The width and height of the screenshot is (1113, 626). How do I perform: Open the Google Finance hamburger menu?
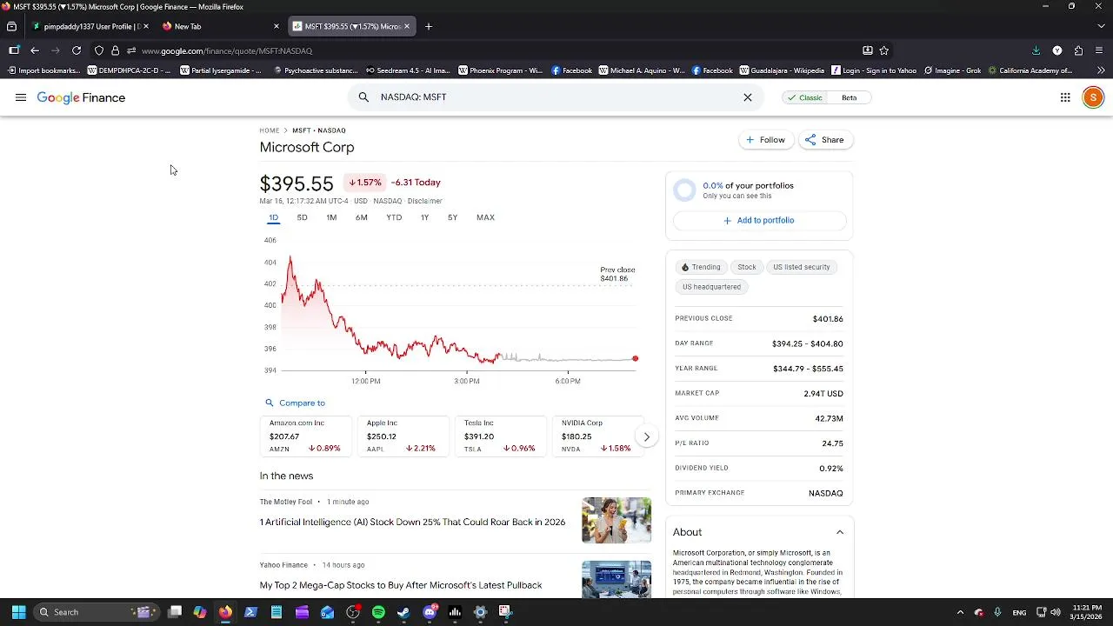tap(21, 97)
